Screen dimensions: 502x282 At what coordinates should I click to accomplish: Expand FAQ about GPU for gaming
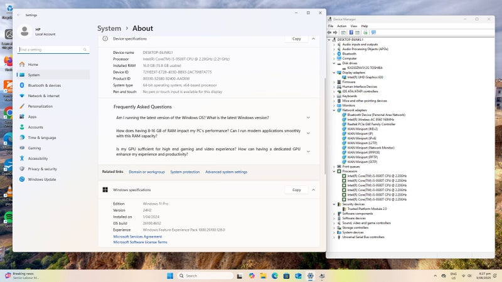pyautogui.click(x=308, y=152)
